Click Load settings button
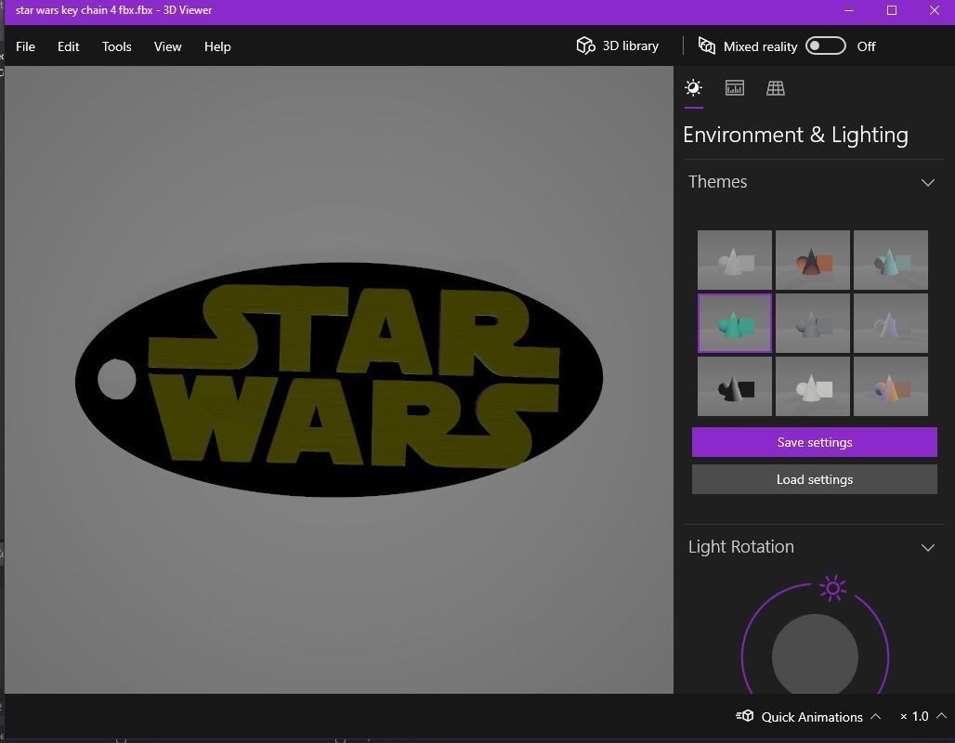 (815, 479)
